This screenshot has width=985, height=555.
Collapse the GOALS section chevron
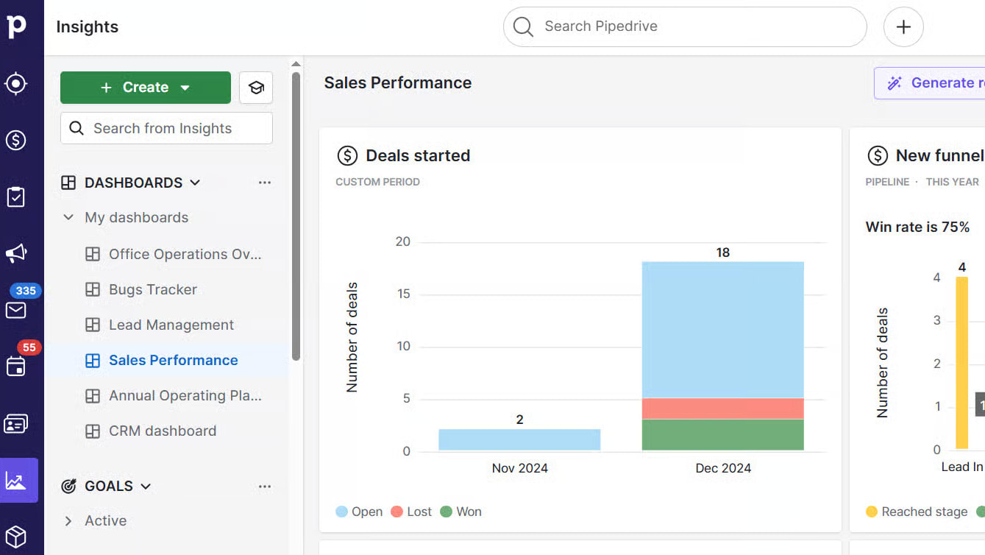pyautogui.click(x=146, y=486)
